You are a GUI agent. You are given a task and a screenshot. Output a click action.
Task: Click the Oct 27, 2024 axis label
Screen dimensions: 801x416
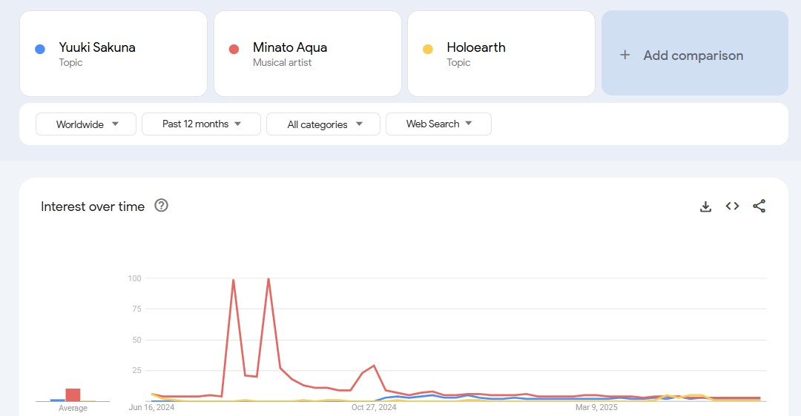coord(374,407)
